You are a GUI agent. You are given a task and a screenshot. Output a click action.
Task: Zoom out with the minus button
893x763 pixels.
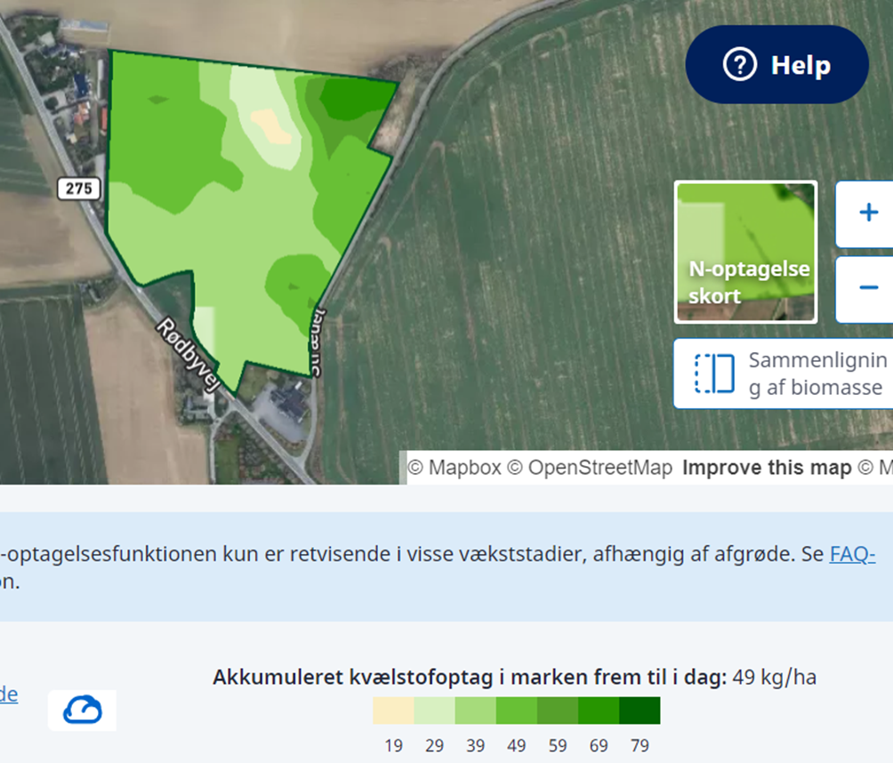867,289
